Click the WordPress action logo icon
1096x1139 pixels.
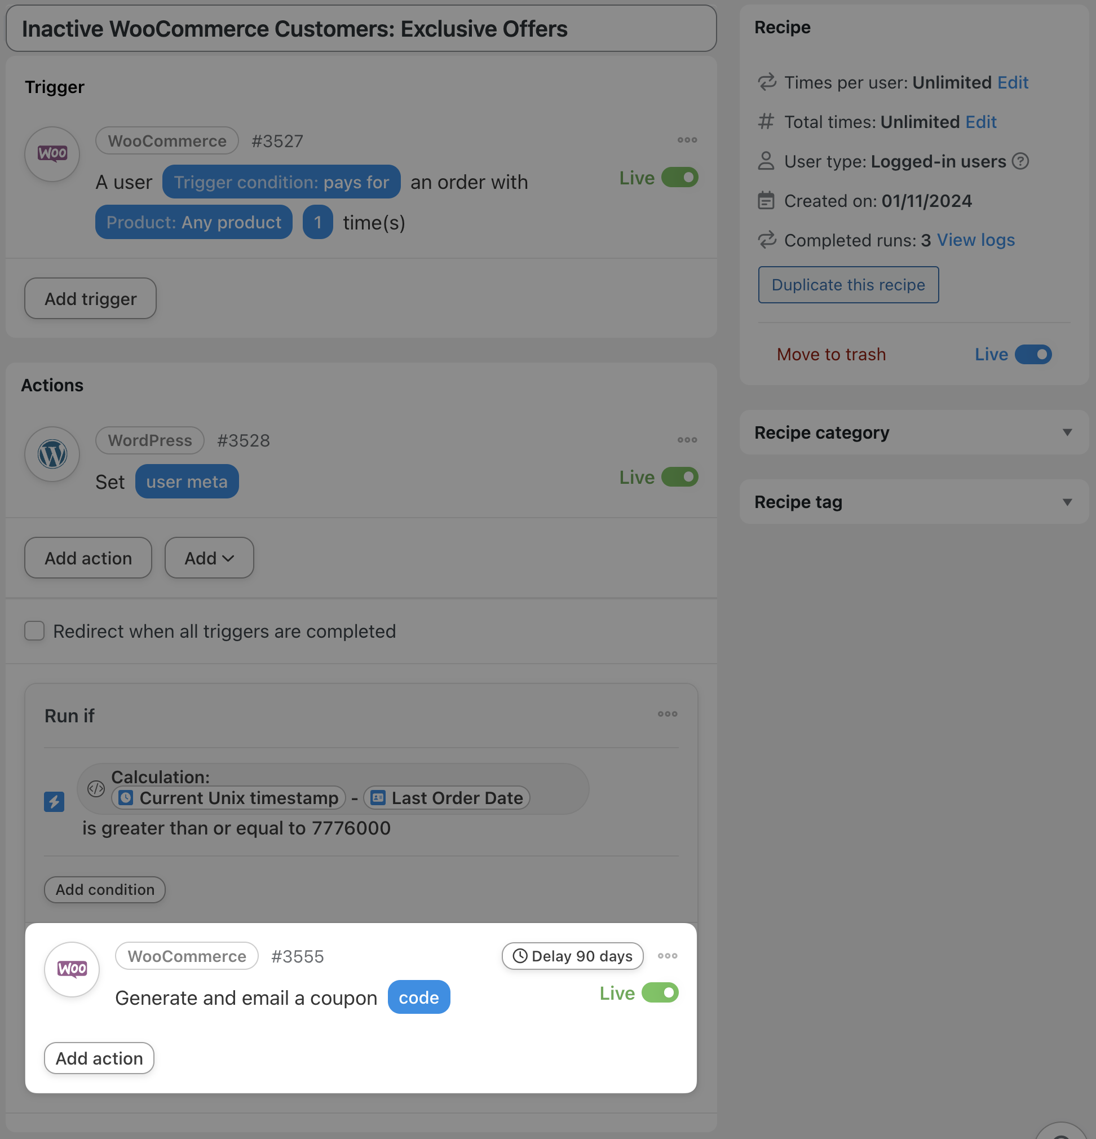[x=52, y=454]
